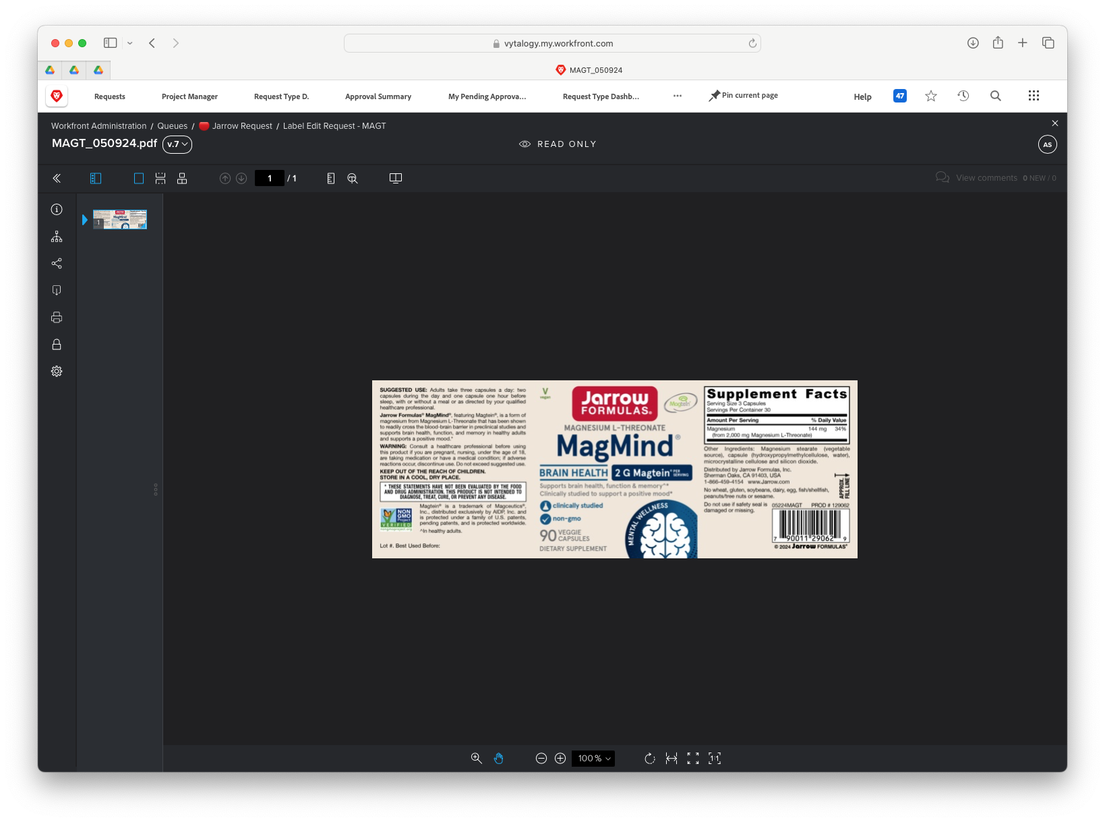Open Request Type D. nav item
This screenshot has height=822, width=1105.
tap(281, 96)
